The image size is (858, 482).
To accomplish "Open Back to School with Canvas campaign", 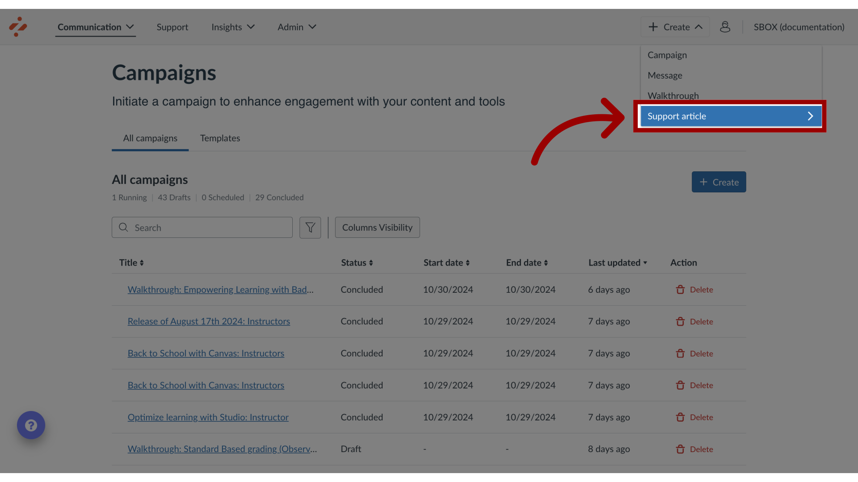I will [206, 353].
